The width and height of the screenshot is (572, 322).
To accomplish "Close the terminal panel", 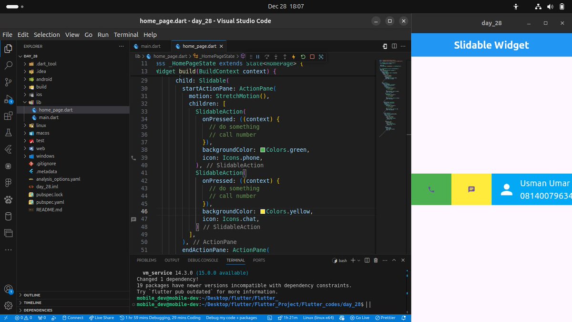I will 403,260.
